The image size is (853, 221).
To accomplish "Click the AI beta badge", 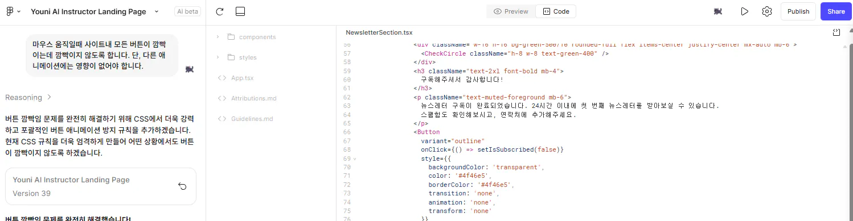I will click(187, 11).
